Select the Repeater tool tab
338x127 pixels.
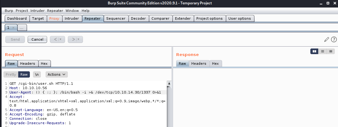[x=92, y=18]
